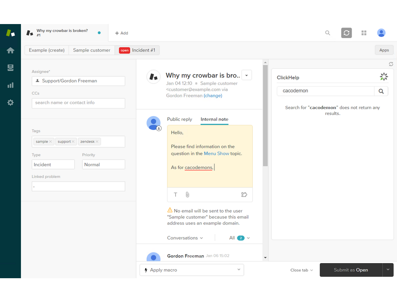Click the conversation scrollbar thumb
This screenshot has height=298, width=397.
[x=265, y=116]
